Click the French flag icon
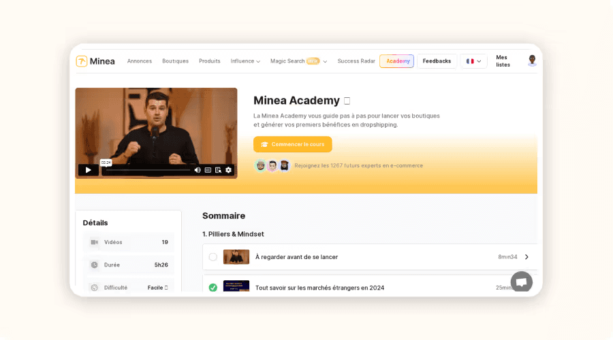This screenshot has height=340, width=613. 470,61
